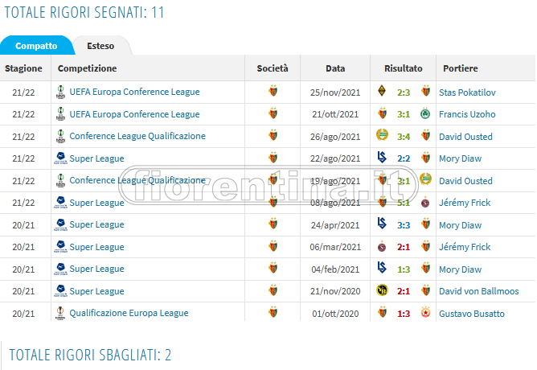Click the Società club crest in the 21/ott/2021 row

(273, 114)
